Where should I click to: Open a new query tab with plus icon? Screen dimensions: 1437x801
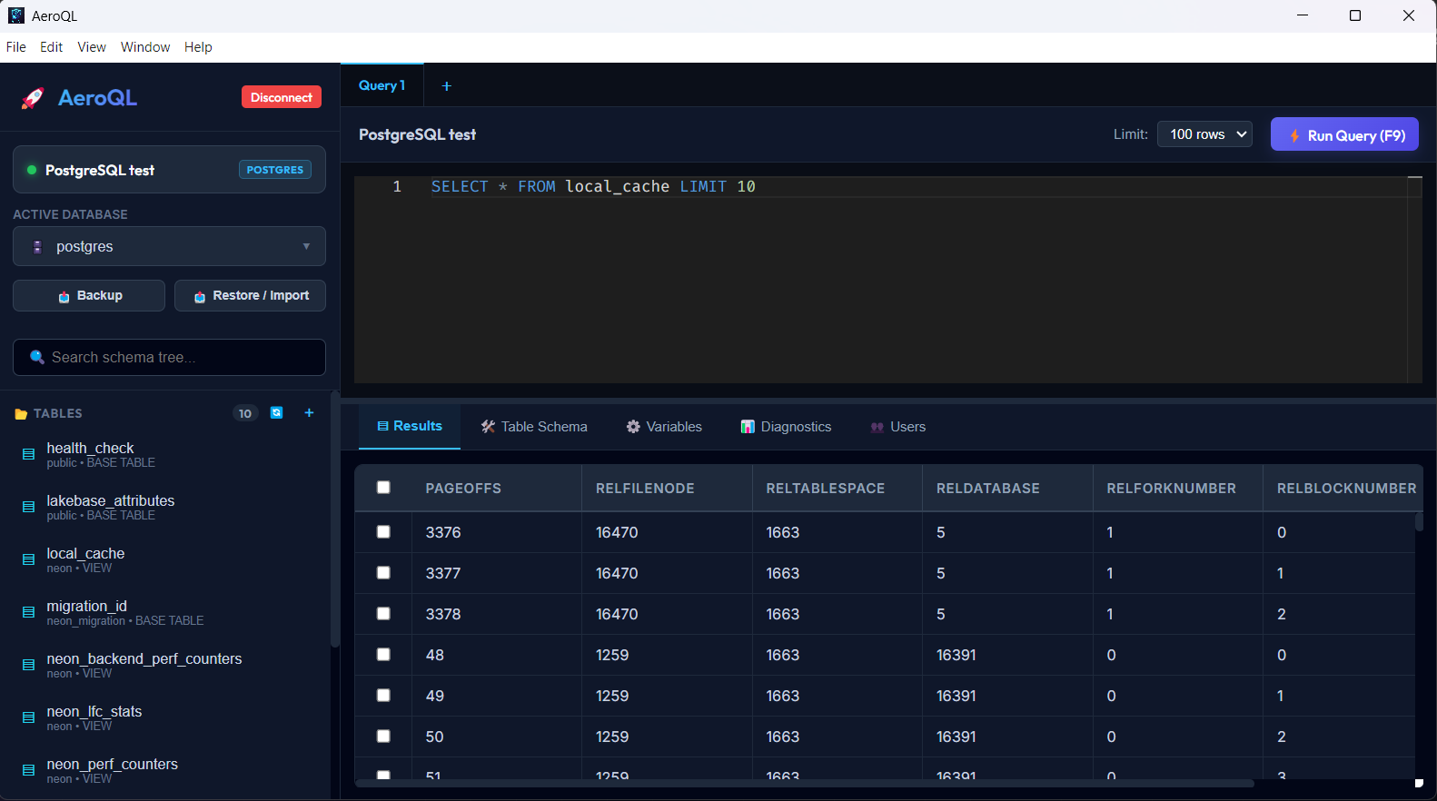pos(446,86)
